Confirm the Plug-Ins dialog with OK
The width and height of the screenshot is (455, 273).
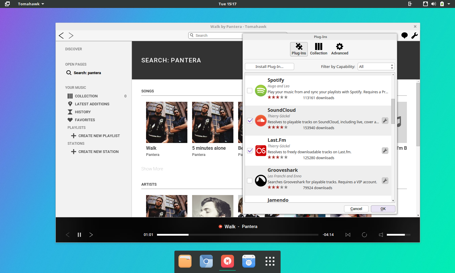click(383, 209)
